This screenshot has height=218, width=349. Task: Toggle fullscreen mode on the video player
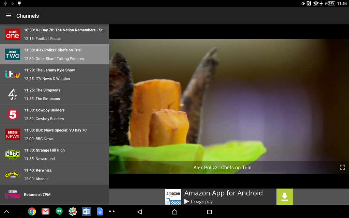[342, 167]
